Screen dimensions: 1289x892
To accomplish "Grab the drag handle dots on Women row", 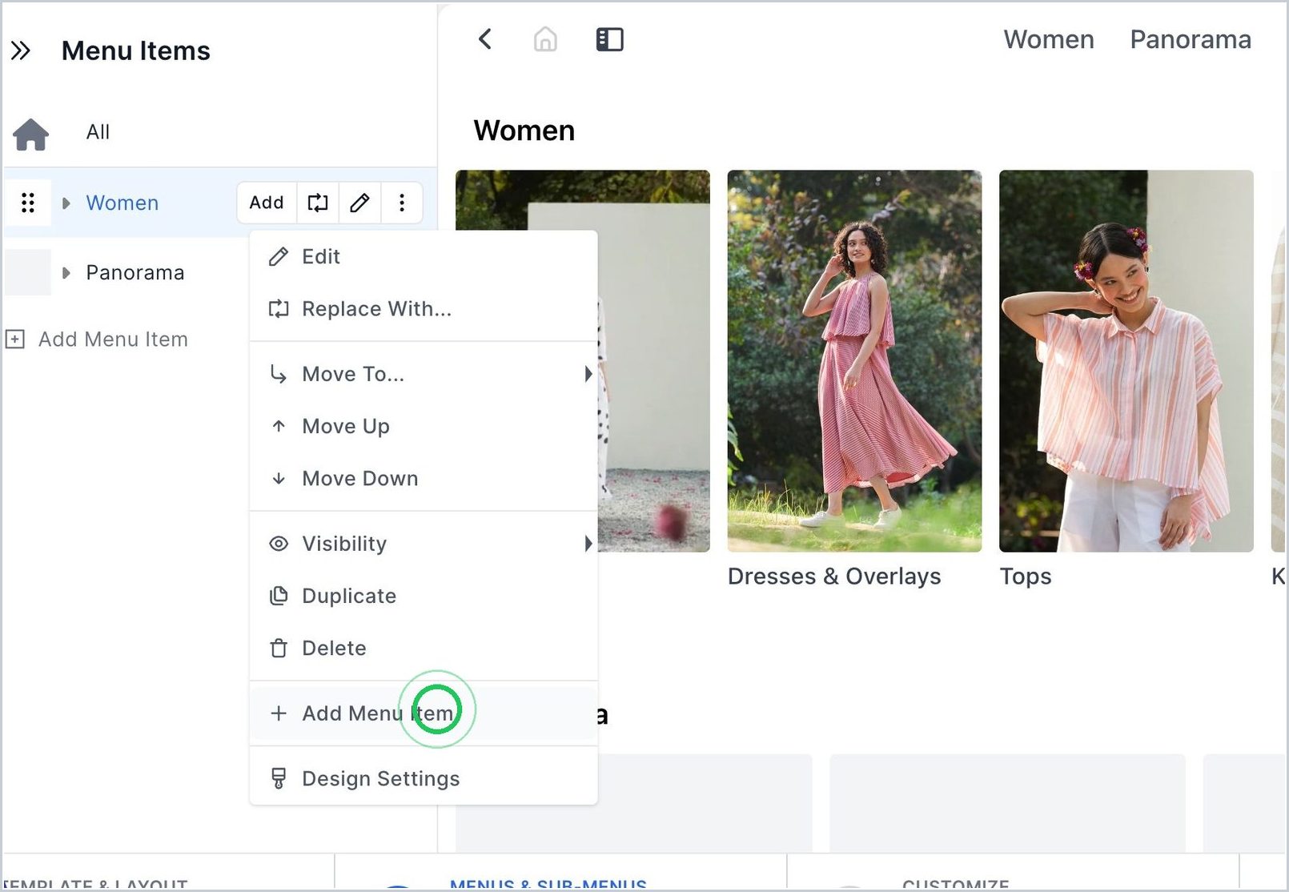I will tap(28, 203).
